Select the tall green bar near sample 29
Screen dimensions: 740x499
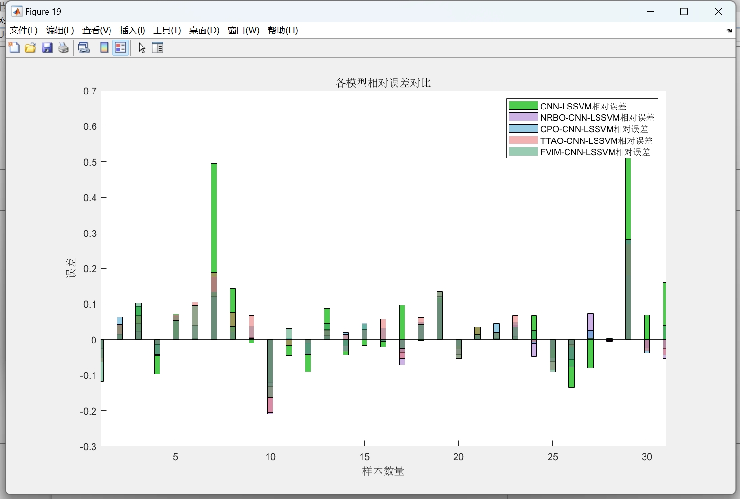(x=628, y=203)
